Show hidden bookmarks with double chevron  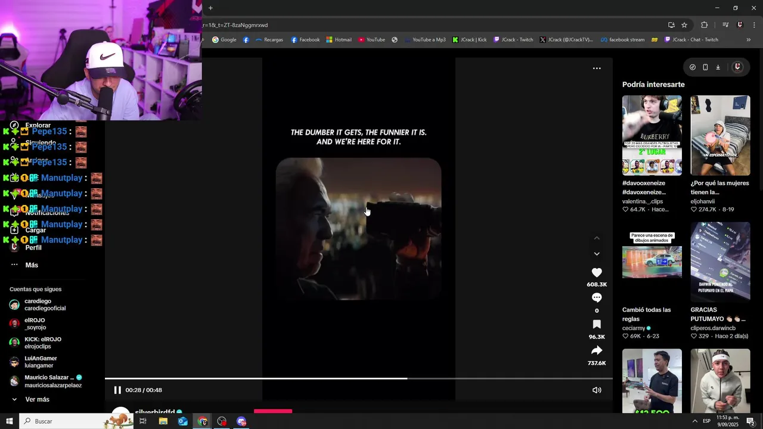coord(749,40)
